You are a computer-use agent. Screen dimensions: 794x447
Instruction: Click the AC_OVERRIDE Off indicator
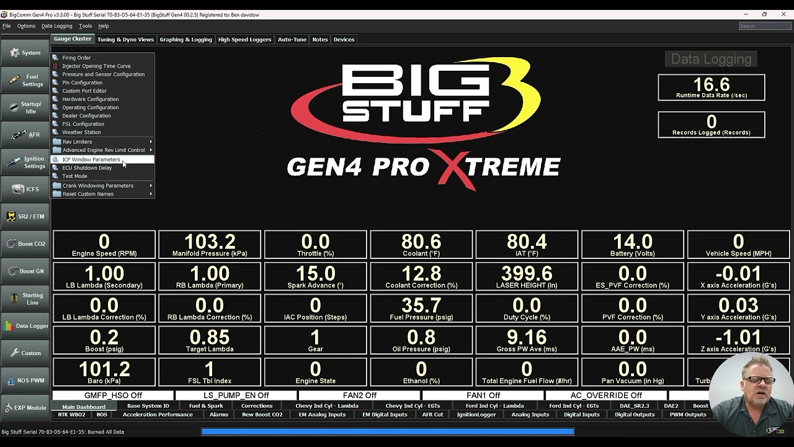coord(606,395)
